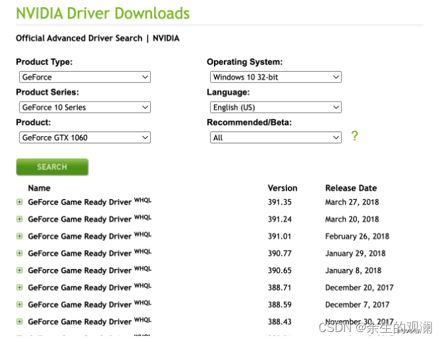Image resolution: width=442 pixels, height=340 pixels.
Task: Click the Name column header
Action: click(x=39, y=188)
